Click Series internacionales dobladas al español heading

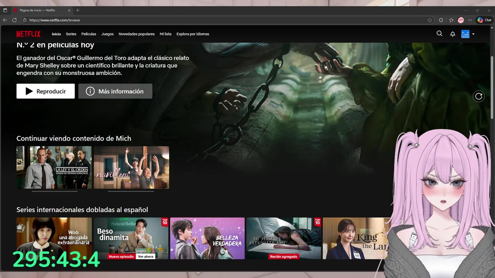pos(82,210)
